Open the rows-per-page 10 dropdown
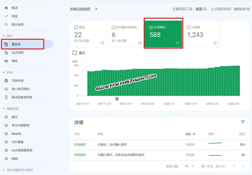The image size is (252, 175). 189,166
